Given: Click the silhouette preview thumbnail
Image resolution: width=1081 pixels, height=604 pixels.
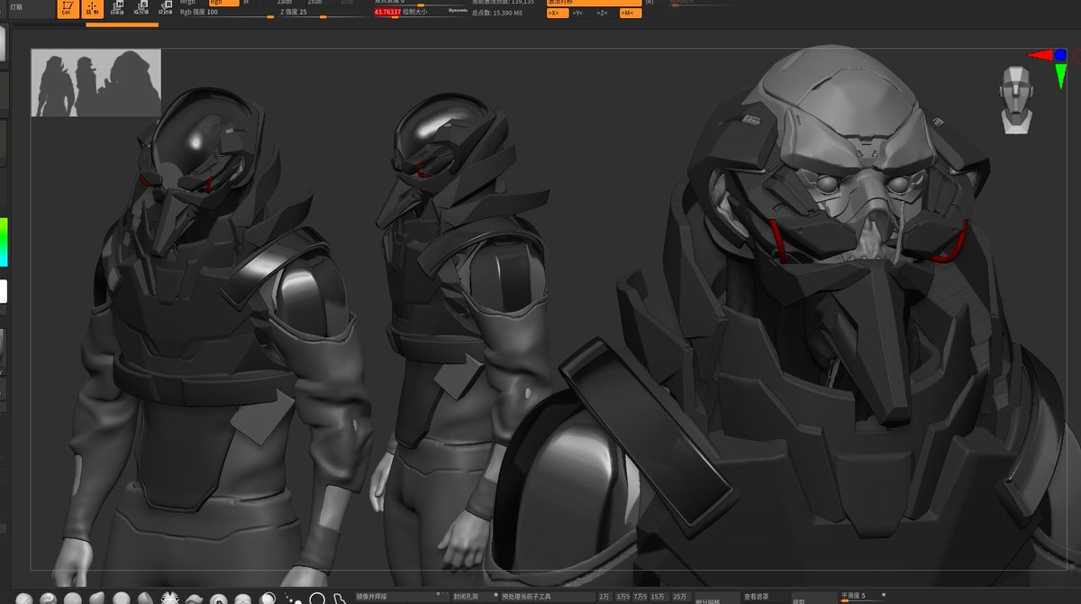Looking at the screenshot, I should [x=96, y=83].
